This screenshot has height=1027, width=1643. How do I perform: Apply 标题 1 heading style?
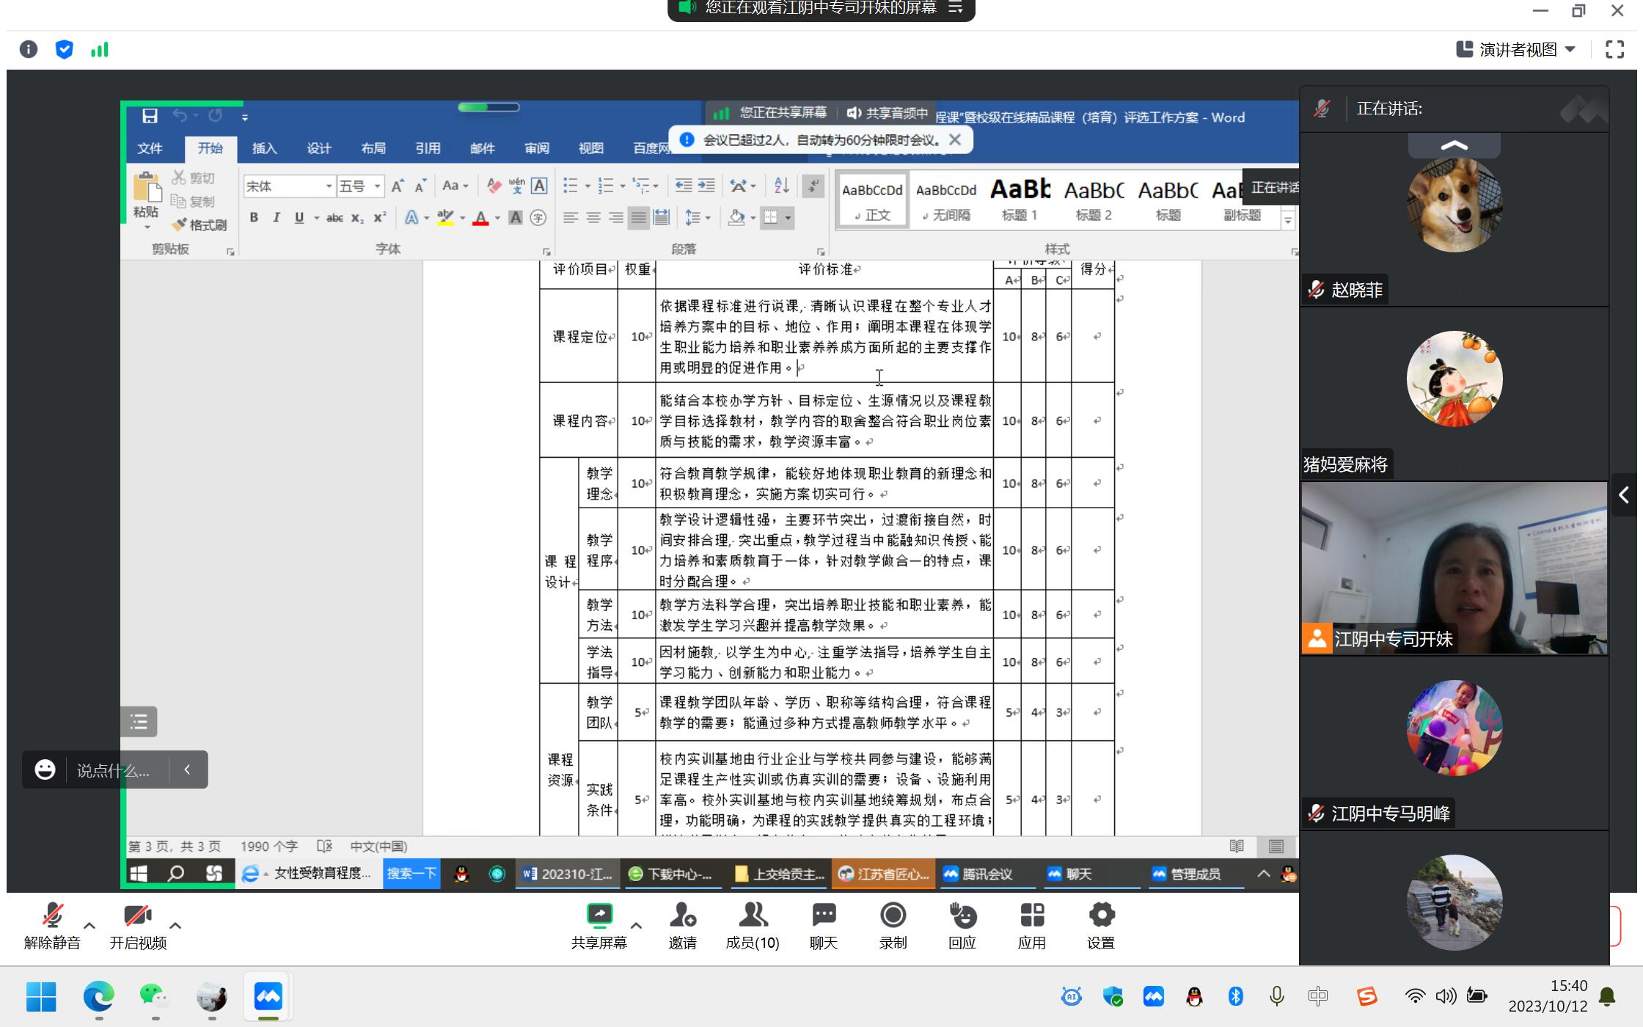pos(1020,200)
